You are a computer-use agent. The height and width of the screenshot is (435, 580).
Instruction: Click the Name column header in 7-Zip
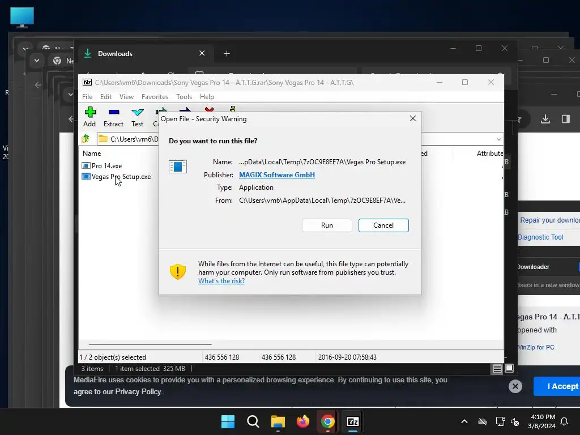coord(92,153)
